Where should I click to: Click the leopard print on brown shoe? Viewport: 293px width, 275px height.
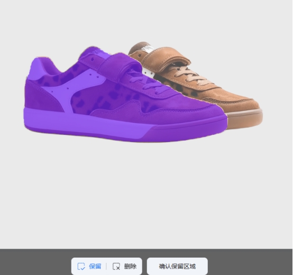[x=179, y=87]
